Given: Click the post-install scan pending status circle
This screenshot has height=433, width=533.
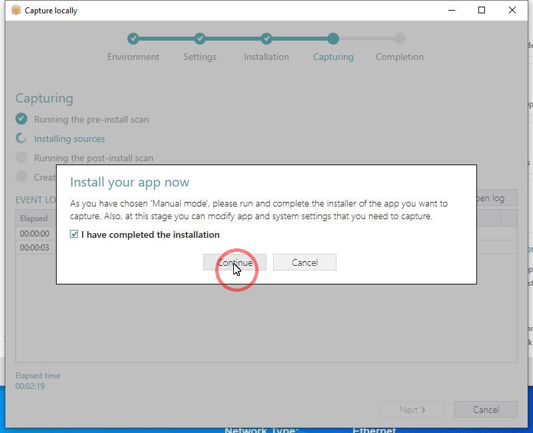Looking at the screenshot, I should click(21, 157).
